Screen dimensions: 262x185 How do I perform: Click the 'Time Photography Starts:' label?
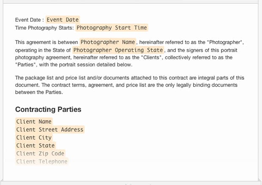(x=44, y=28)
